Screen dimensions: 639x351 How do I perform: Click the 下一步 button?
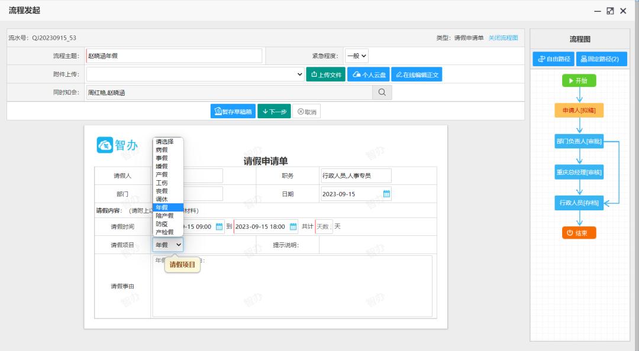[x=274, y=110]
